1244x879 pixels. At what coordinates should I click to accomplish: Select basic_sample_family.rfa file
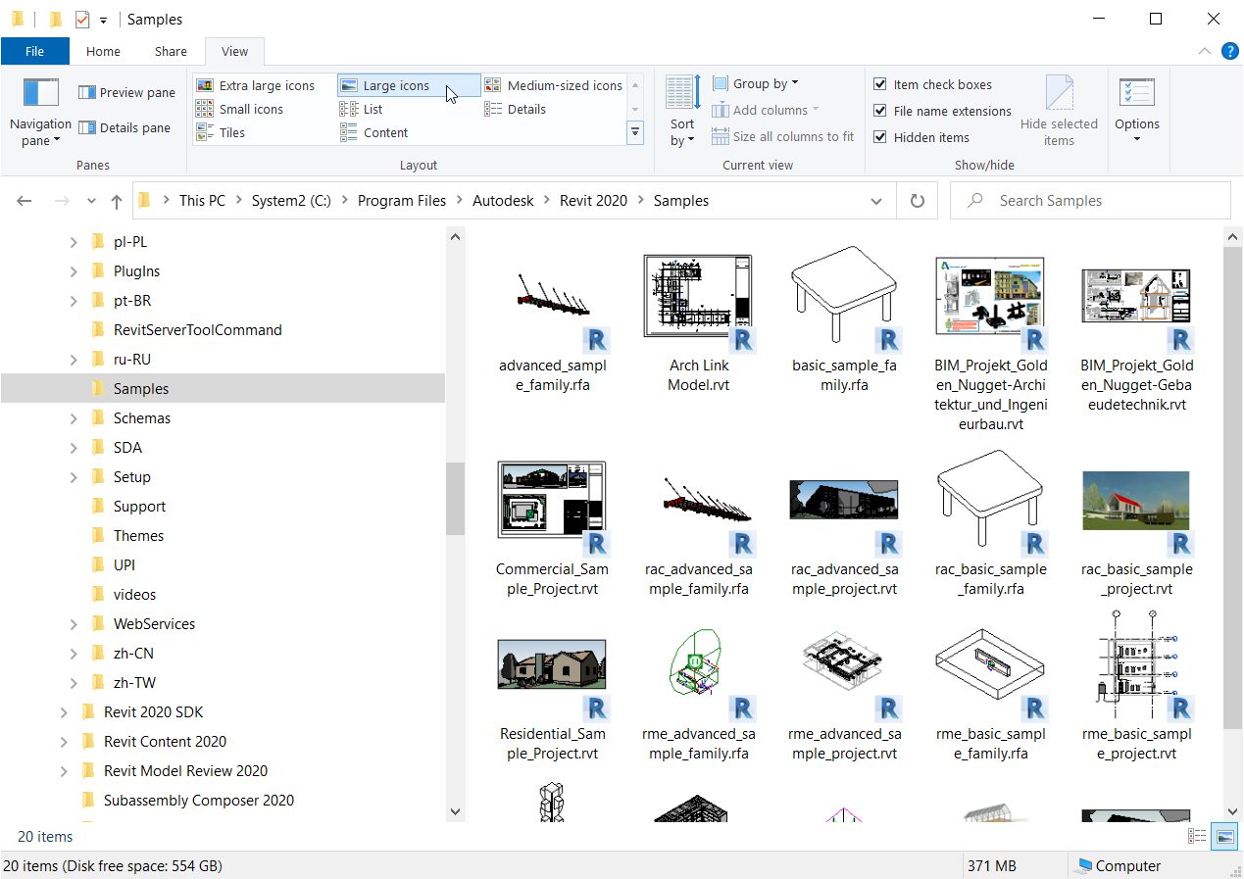tap(844, 318)
